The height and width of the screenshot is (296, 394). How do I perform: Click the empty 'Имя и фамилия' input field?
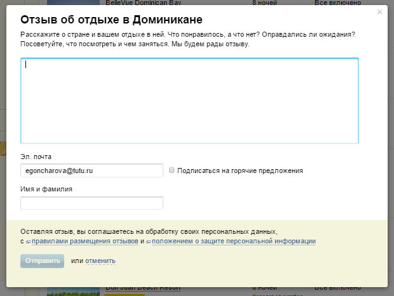92,203
